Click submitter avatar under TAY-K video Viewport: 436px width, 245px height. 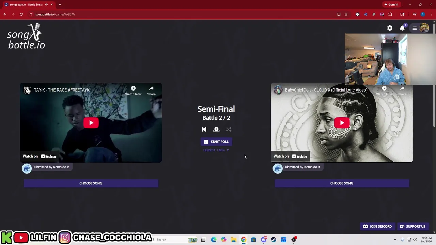pos(27,168)
